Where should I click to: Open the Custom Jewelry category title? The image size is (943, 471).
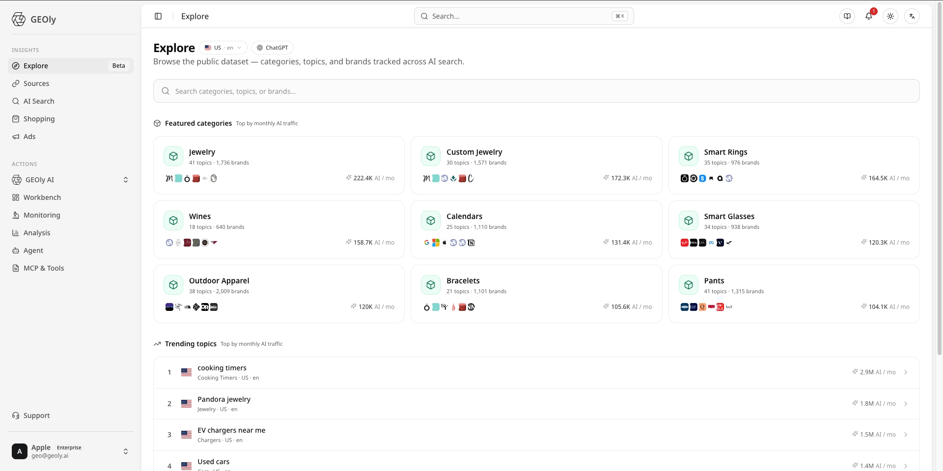click(474, 152)
